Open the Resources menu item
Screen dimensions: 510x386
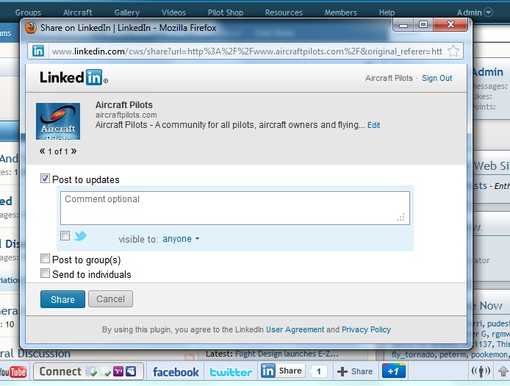[284, 12]
